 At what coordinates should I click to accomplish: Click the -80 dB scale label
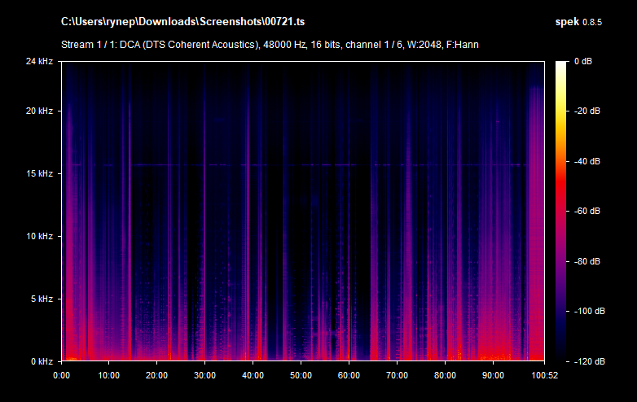point(586,261)
